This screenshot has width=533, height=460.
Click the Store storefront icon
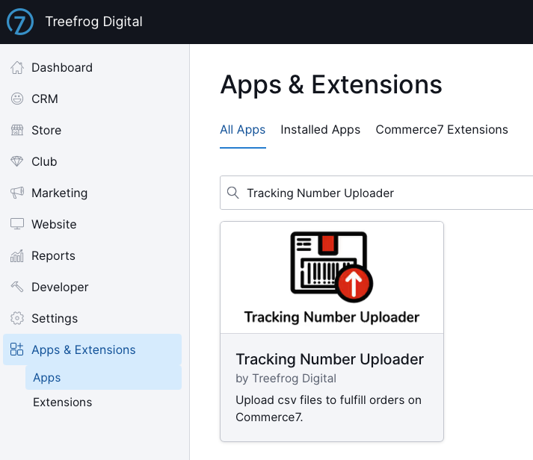coord(17,130)
